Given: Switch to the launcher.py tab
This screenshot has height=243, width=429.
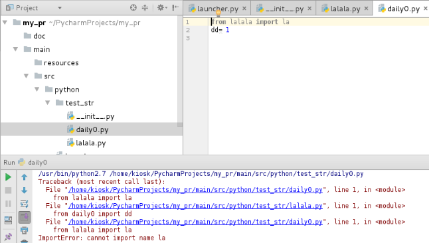Looking at the screenshot, I should (x=218, y=9).
